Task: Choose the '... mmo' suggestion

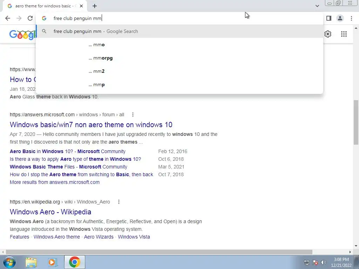Action: tap(179, 44)
